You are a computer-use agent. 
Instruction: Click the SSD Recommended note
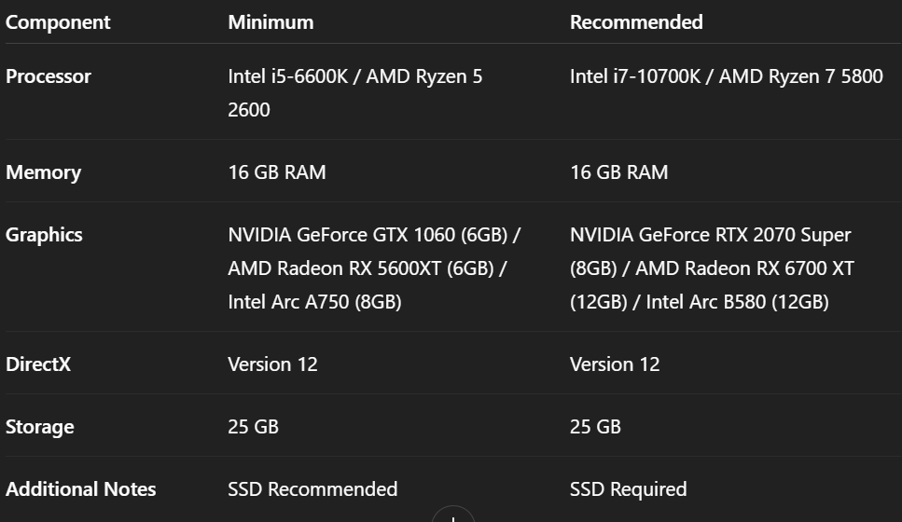coord(312,489)
